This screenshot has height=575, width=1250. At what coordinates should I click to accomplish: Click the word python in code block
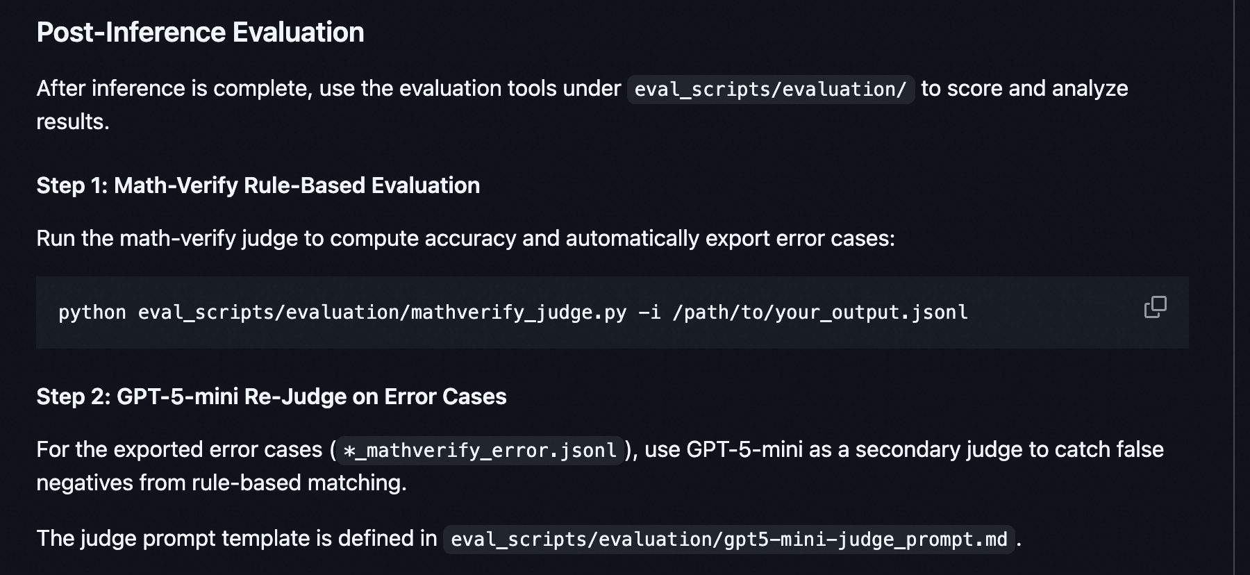point(92,312)
